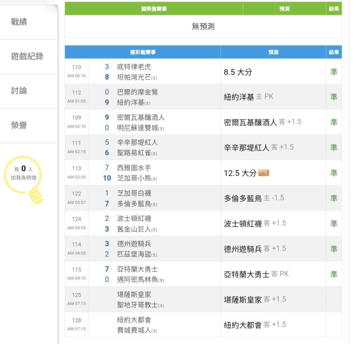The height and width of the screenshot is (344, 360).
Task: Select 堪薩斯皇家 in the game 125 matchup
Action: click(x=134, y=294)
